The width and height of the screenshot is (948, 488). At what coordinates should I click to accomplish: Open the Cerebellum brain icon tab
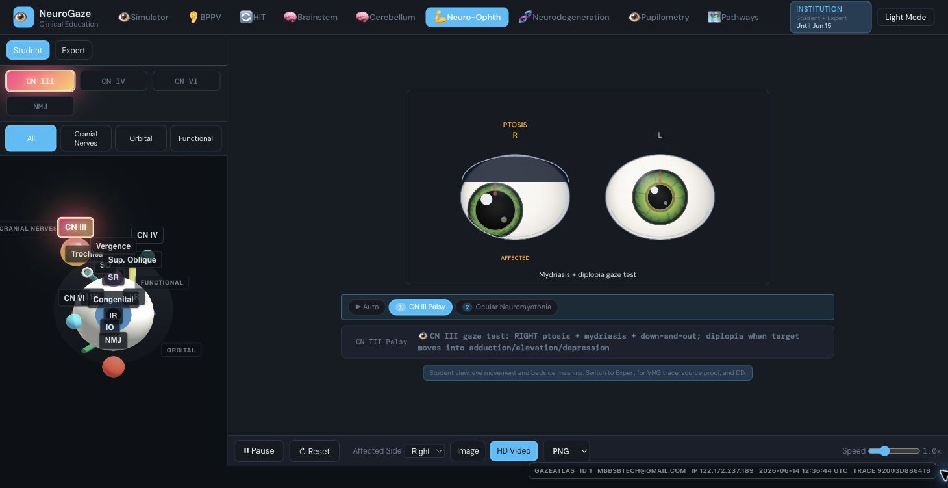[x=386, y=17]
